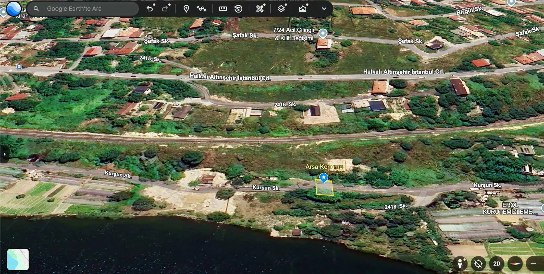Open the measure distance ruler tool
Viewport: 544px width, 274px height.
click(223, 9)
